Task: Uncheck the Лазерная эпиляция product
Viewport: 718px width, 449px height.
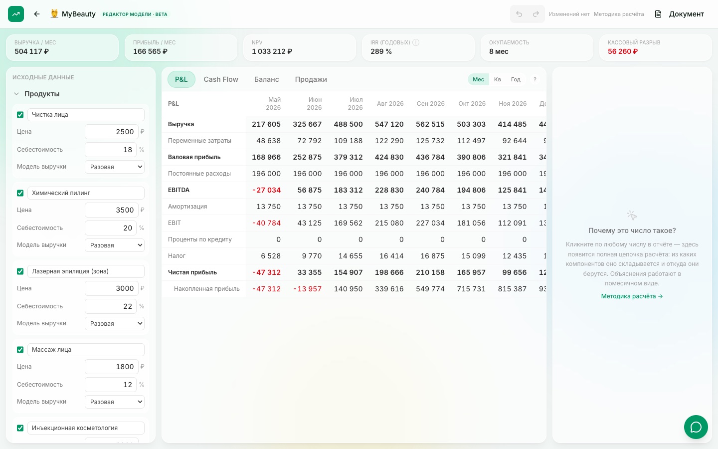Action: pyautogui.click(x=20, y=271)
